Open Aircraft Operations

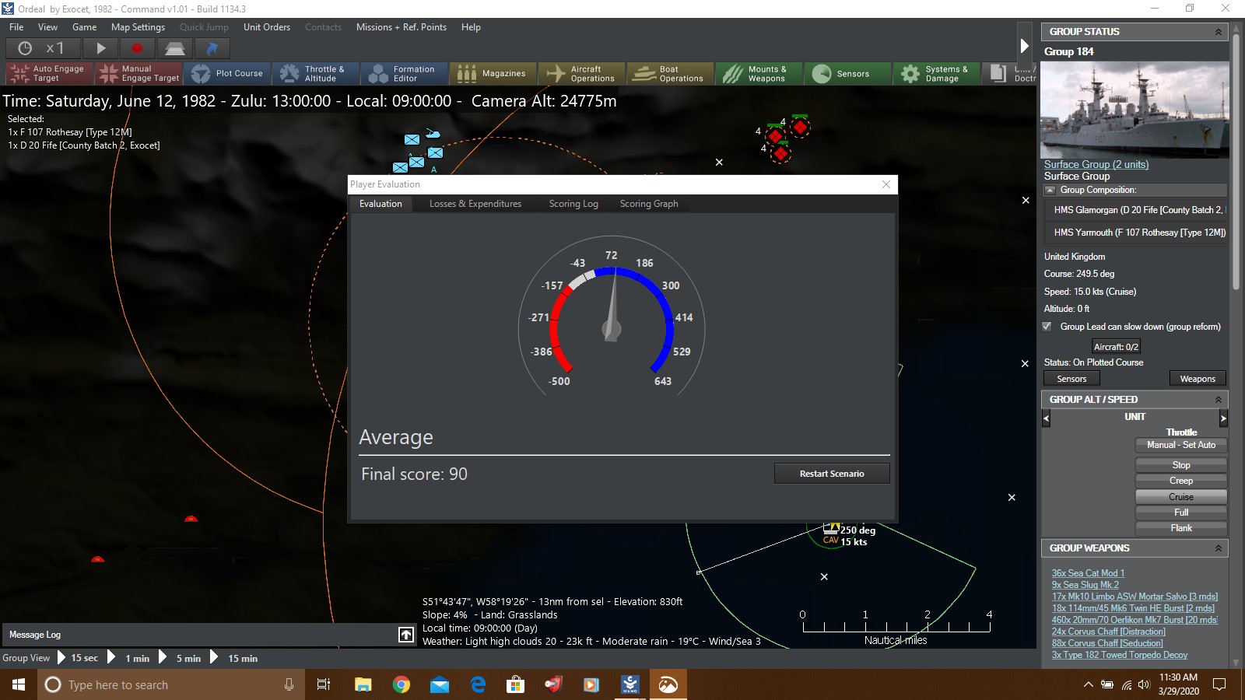(583, 73)
